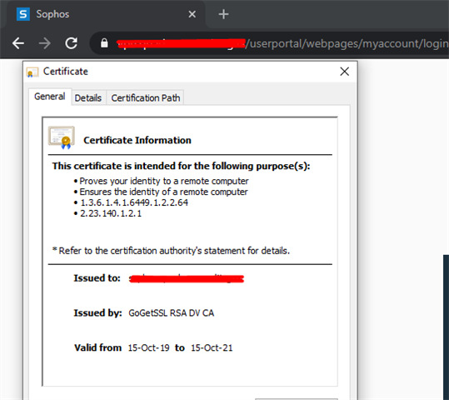Image resolution: width=449 pixels, height=400 pixels.
Task: Close the Certificate dialog
Action: tap(345, 72)
